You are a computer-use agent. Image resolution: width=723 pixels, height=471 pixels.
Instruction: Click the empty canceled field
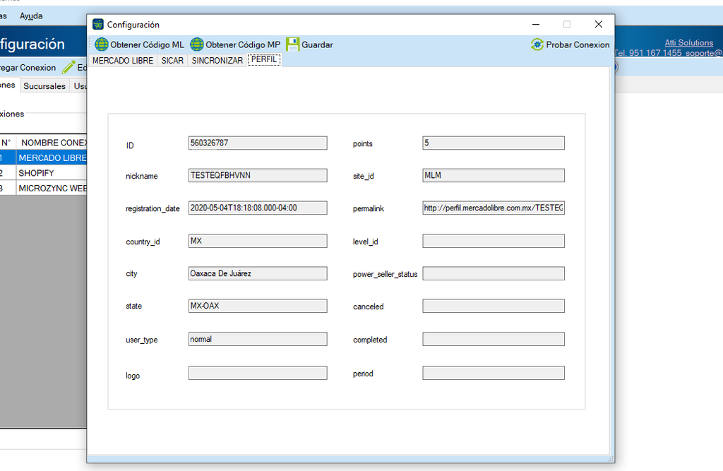click(x=494, y=306)
